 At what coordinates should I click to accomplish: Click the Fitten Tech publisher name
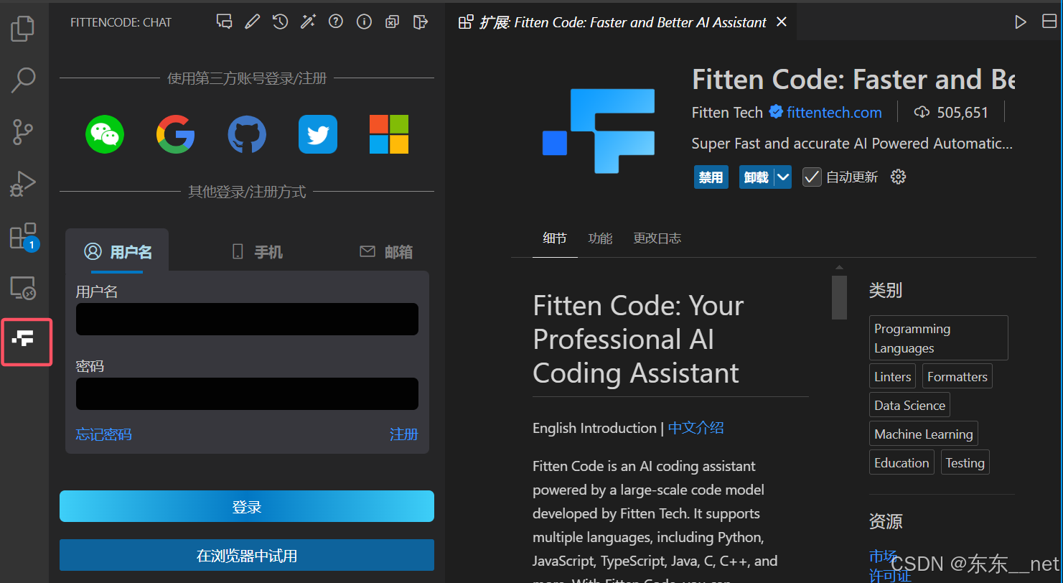(x=727, y=112)
